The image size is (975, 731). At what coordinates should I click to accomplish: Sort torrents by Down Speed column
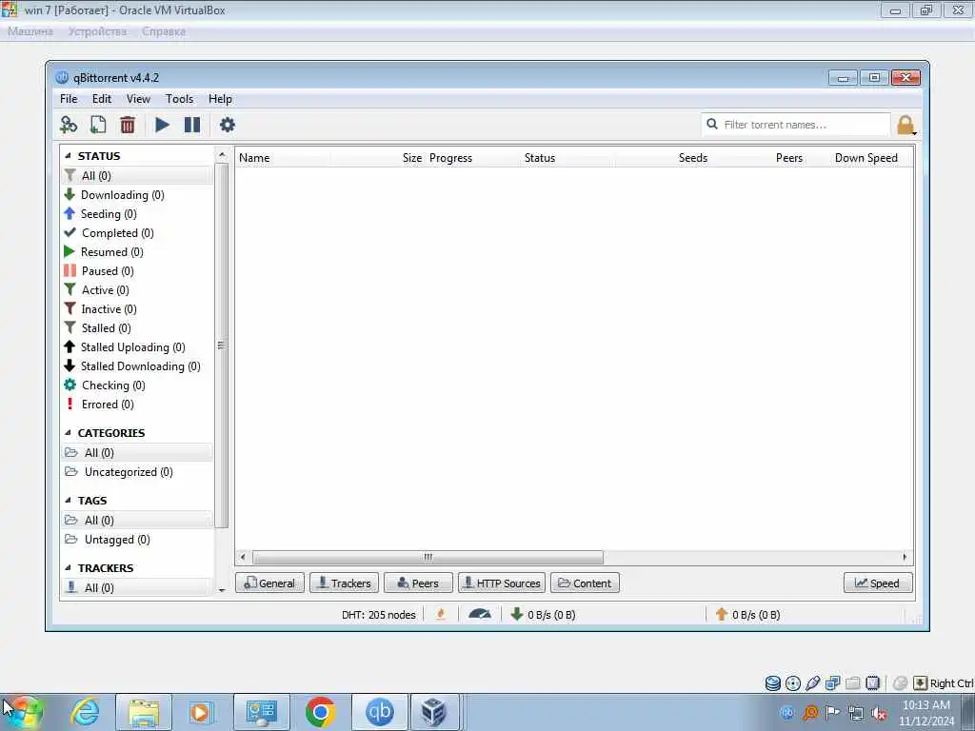tap(854, 158)
